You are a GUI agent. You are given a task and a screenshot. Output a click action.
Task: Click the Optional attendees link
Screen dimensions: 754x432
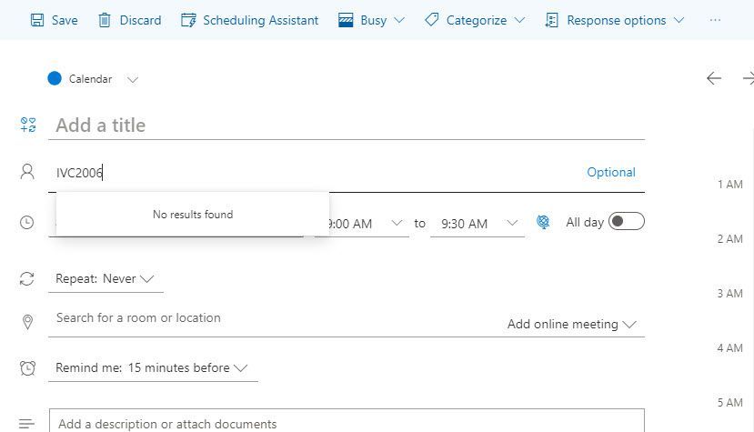pyautogui.click(x=611, y=172)
